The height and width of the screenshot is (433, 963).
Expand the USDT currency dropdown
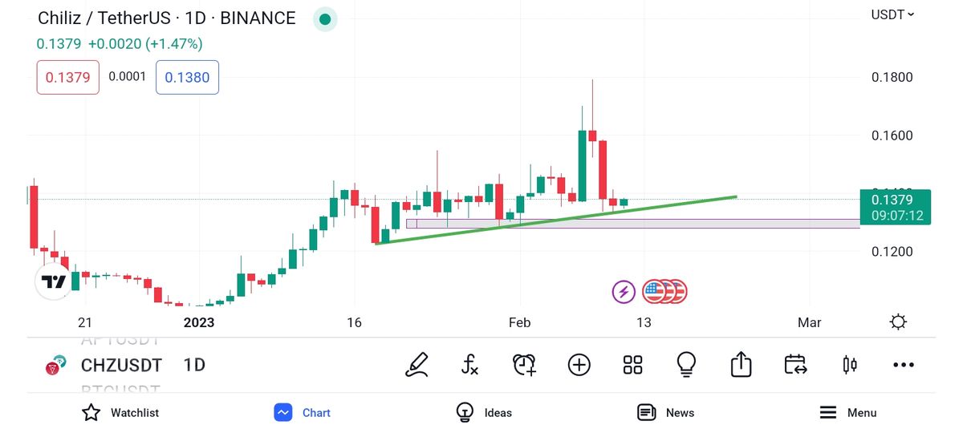(x=892, y=14)
